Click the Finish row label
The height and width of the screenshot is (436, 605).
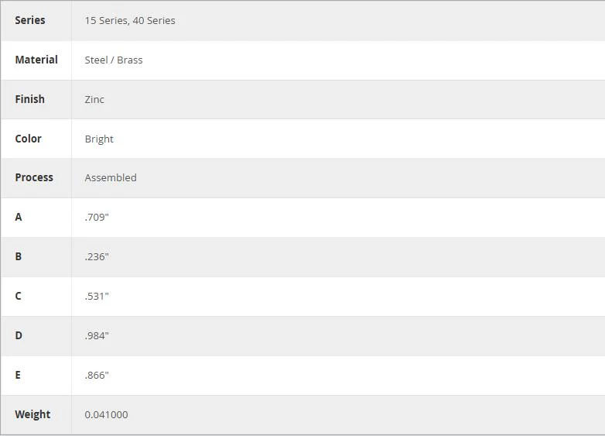(x=29, y=99)
